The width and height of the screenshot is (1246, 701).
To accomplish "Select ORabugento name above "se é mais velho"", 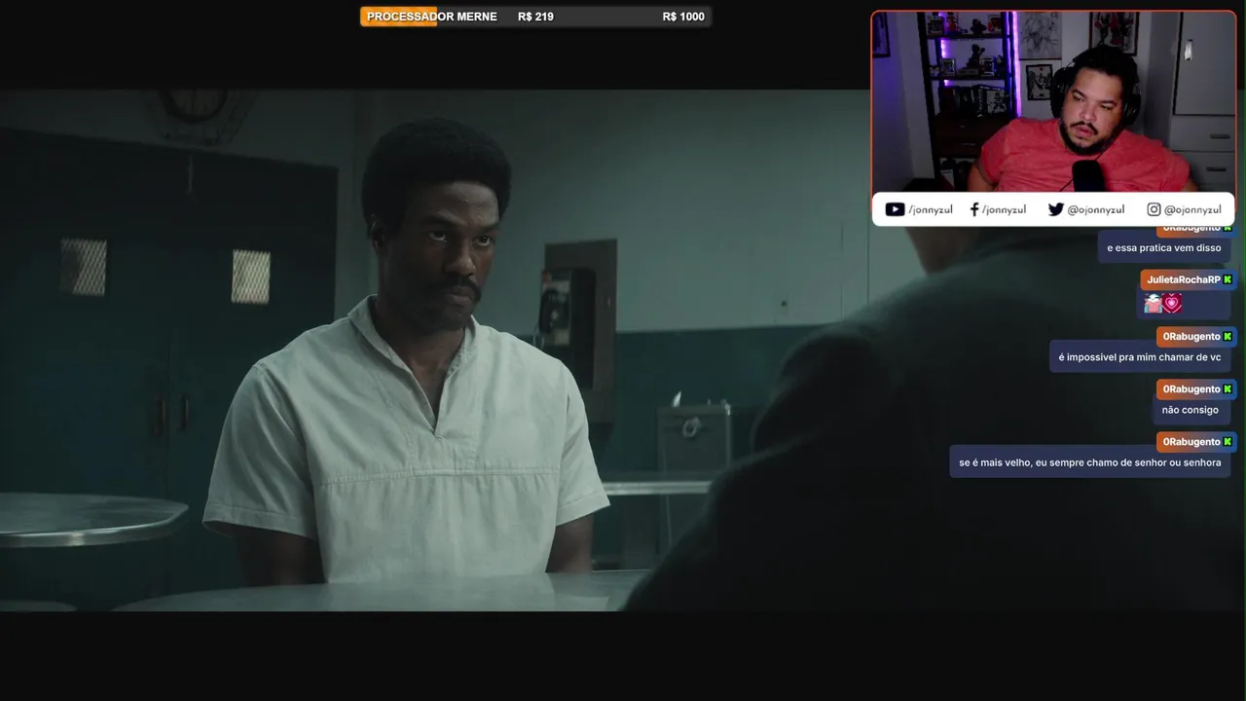I will click(x=1191, y=442).
